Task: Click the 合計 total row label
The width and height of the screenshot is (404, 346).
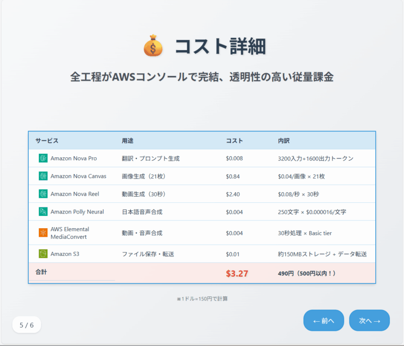Action: [41, 272]
